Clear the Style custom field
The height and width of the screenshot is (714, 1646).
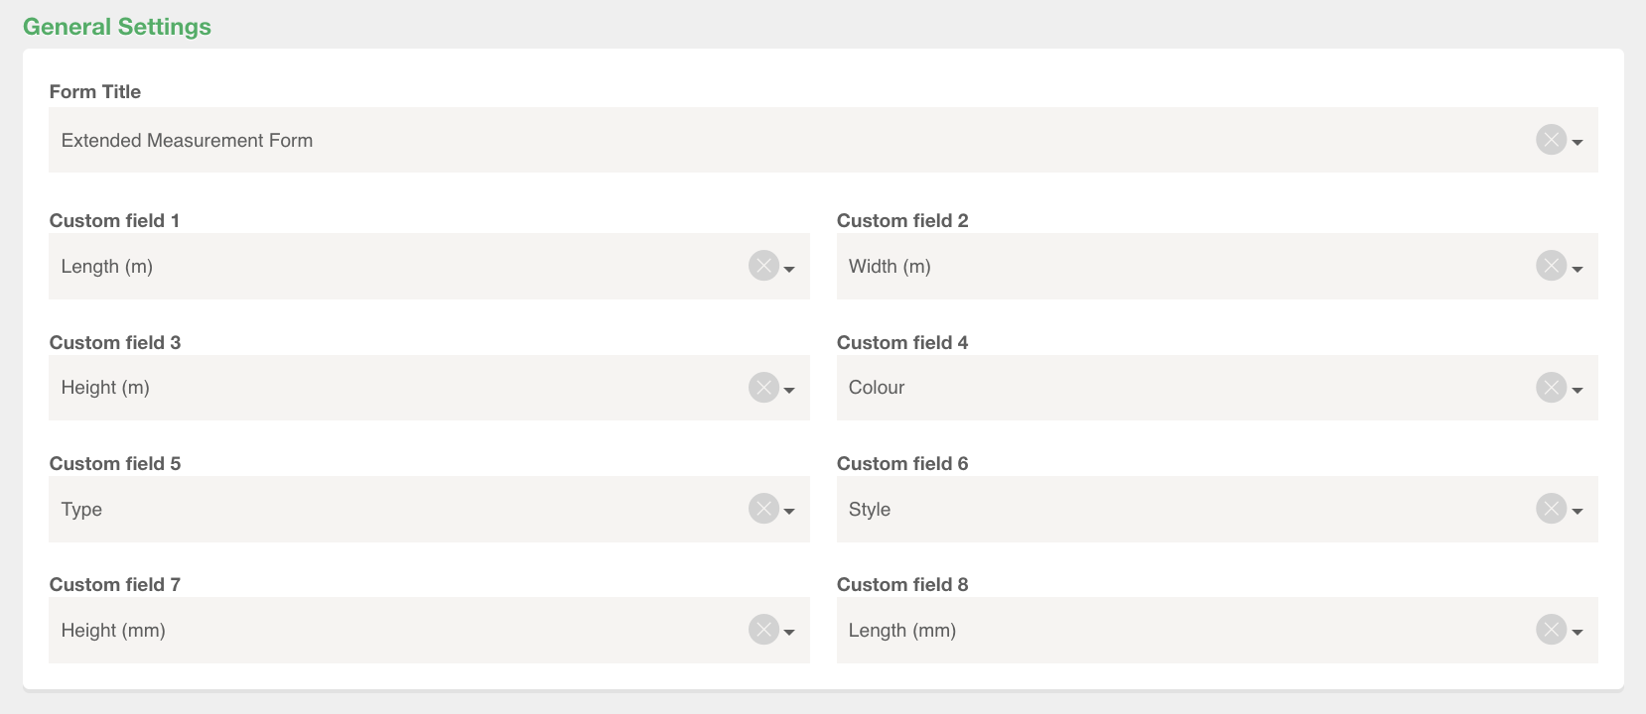(1551, 509)
